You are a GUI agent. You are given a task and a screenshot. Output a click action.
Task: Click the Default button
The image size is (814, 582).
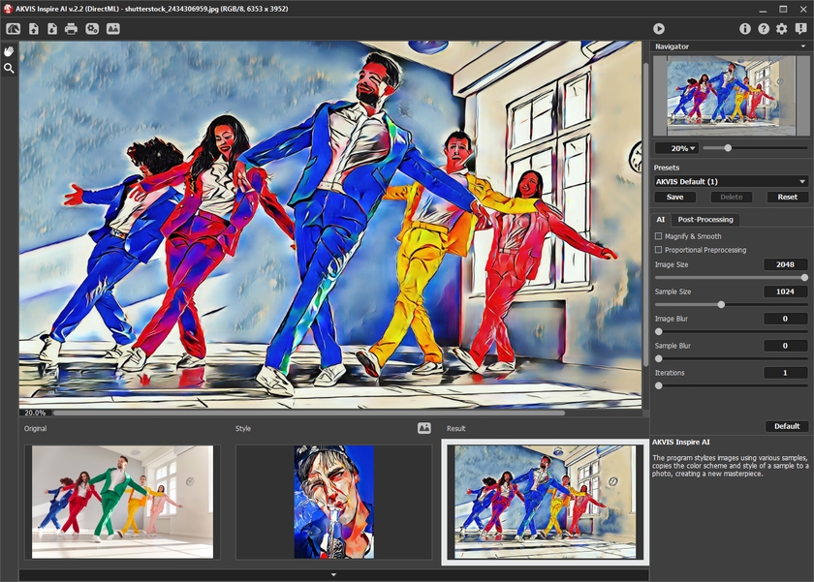787,426
